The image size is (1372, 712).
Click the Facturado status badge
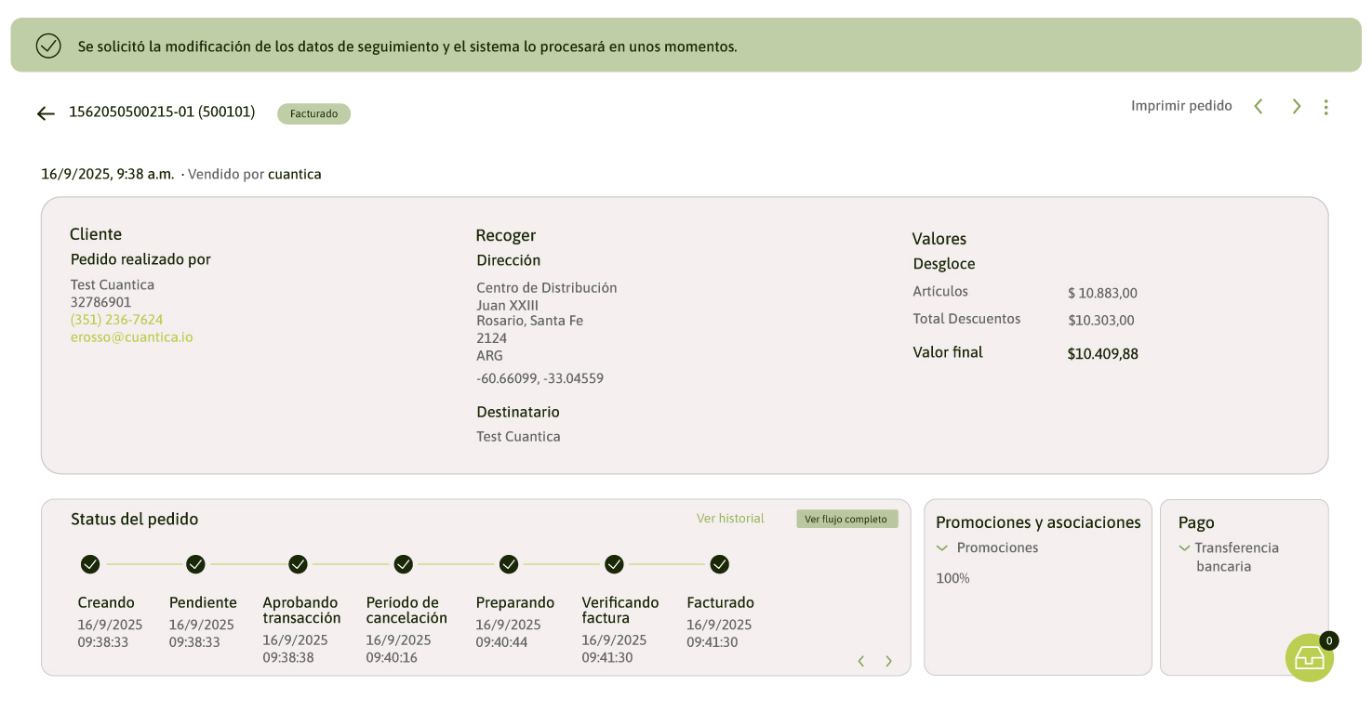tap(313, 114)
